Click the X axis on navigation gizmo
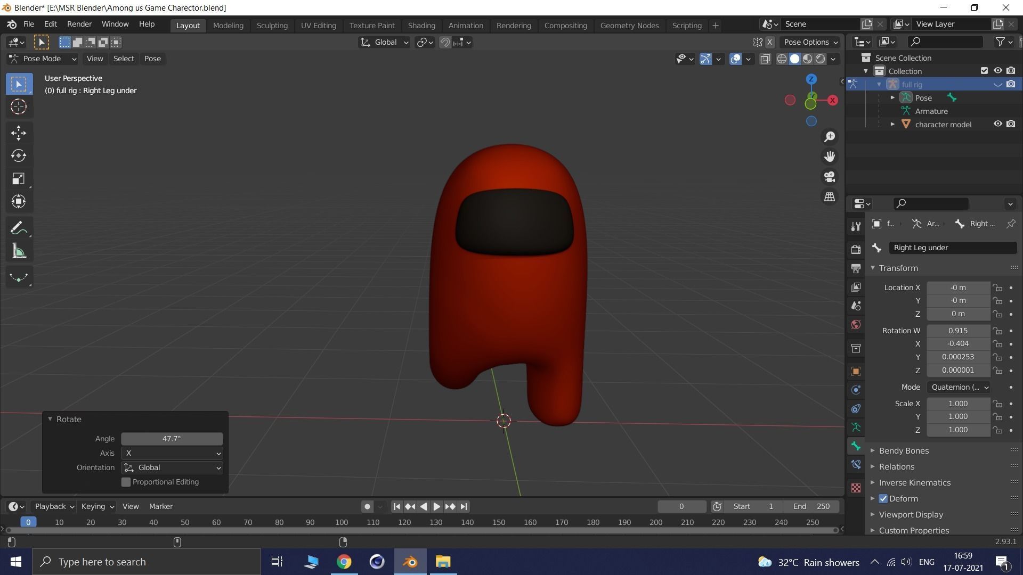Viewport: 1023px width, 575px height. (x=832, y=100)
